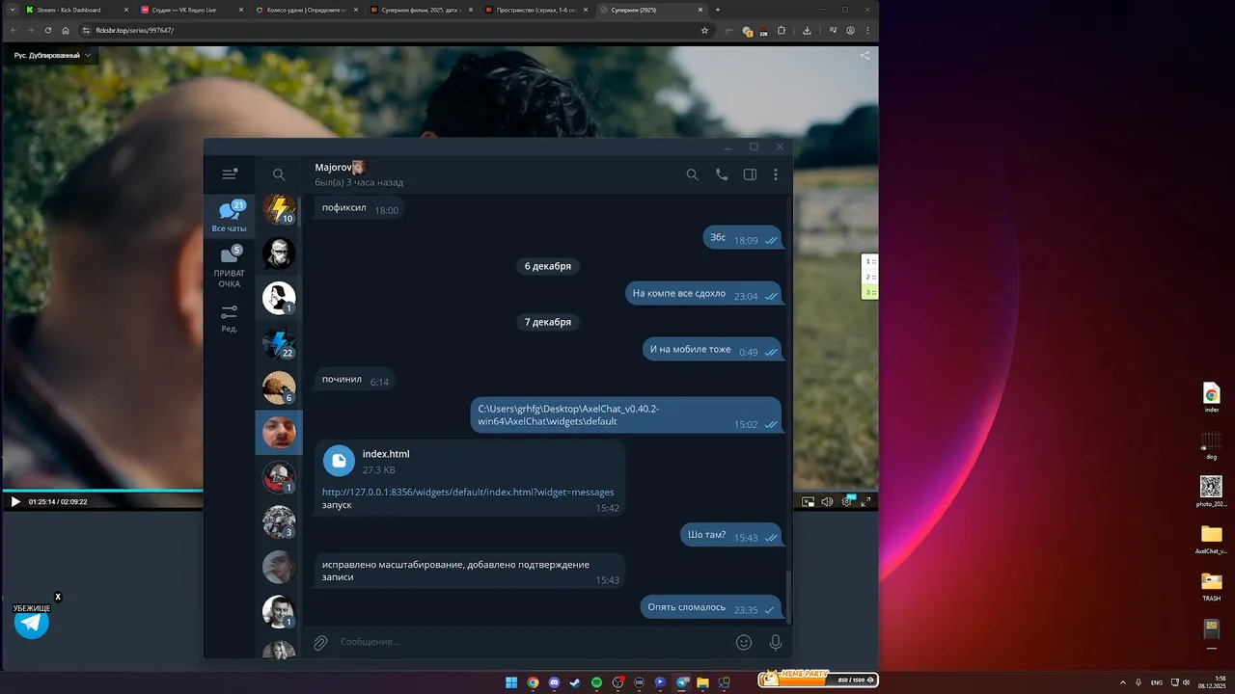Switch to the Колесо удачи tab
Viewport: 1235px width, 694px height.
coord(306,10)
